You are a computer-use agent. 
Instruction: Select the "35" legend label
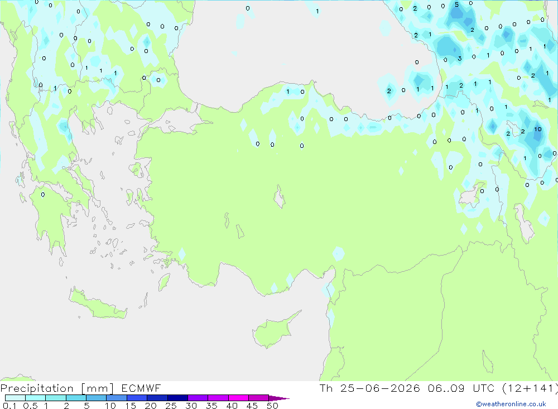211,406
